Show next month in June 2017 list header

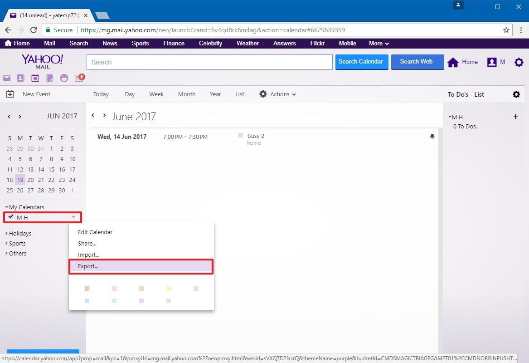pos(104,116)
